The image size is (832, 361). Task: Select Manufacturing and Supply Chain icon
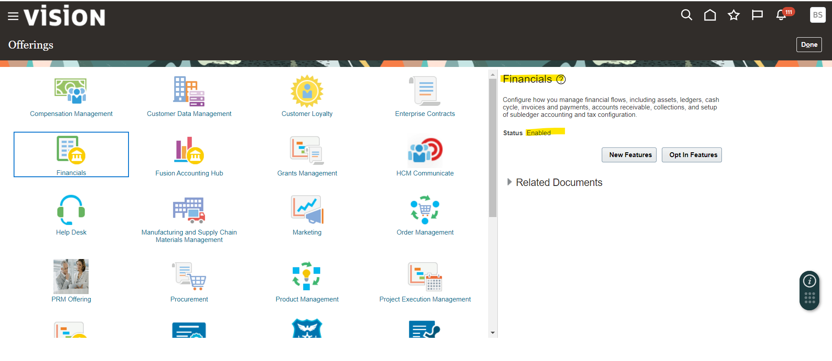click(189, 210)
